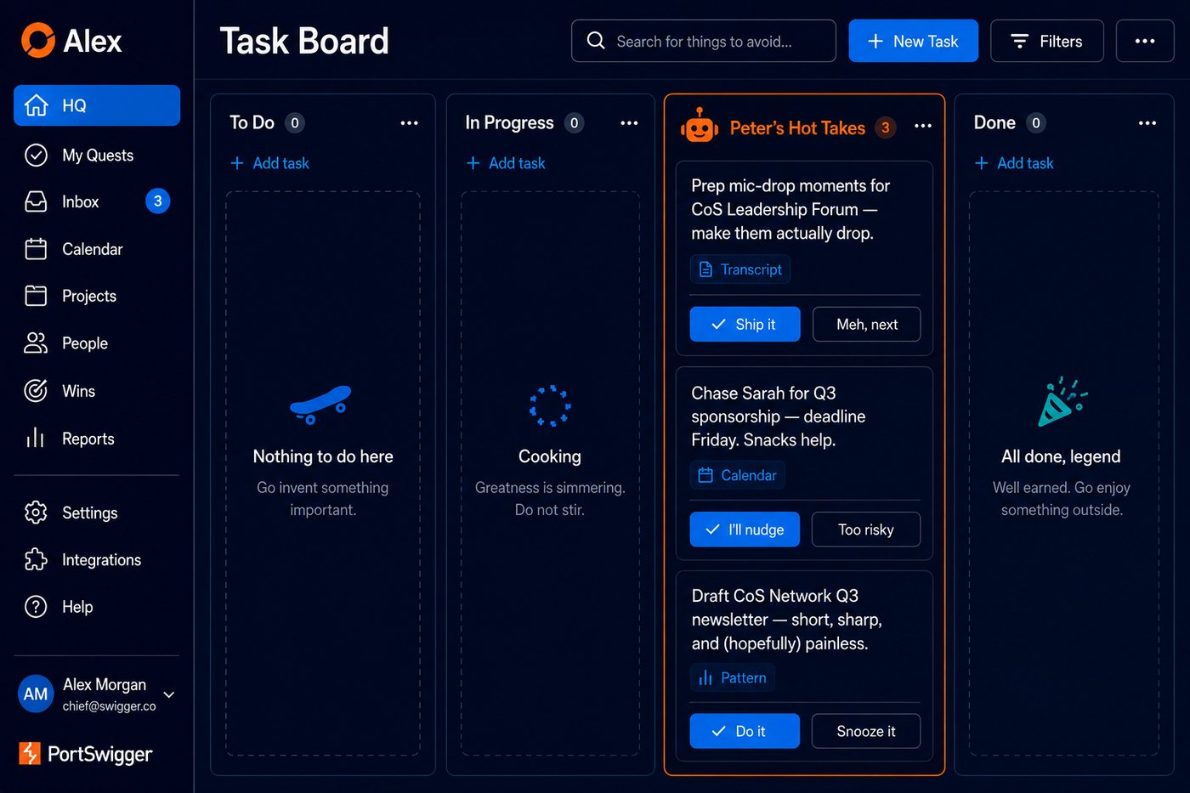The height and width of the screenshot is (793, 1190).
Task: Expand the Alex Morgan account chevron
Action: tap(169, 694)
